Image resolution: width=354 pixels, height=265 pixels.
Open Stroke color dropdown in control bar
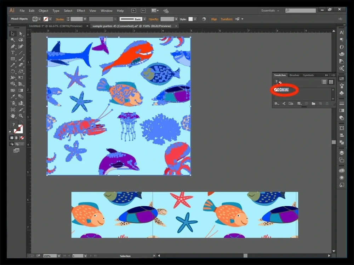click(50, 19)
